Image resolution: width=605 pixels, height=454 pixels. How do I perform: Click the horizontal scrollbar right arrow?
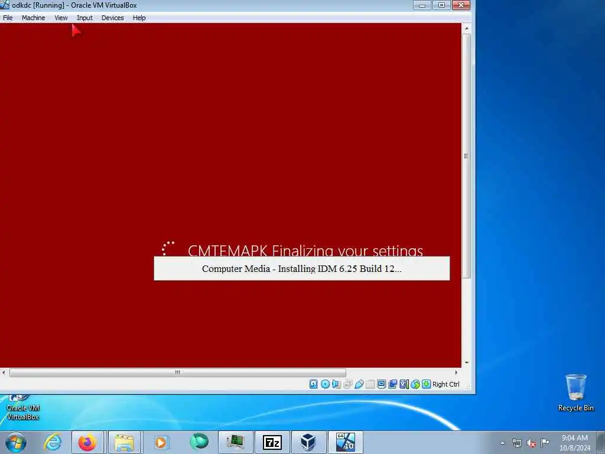[x=457, y=372]
